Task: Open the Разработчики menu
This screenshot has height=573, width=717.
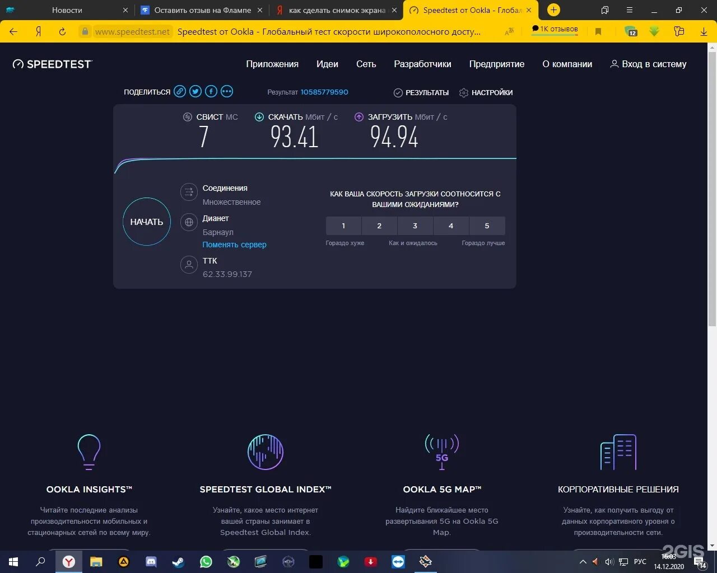Action: click(x=422, y=64)
